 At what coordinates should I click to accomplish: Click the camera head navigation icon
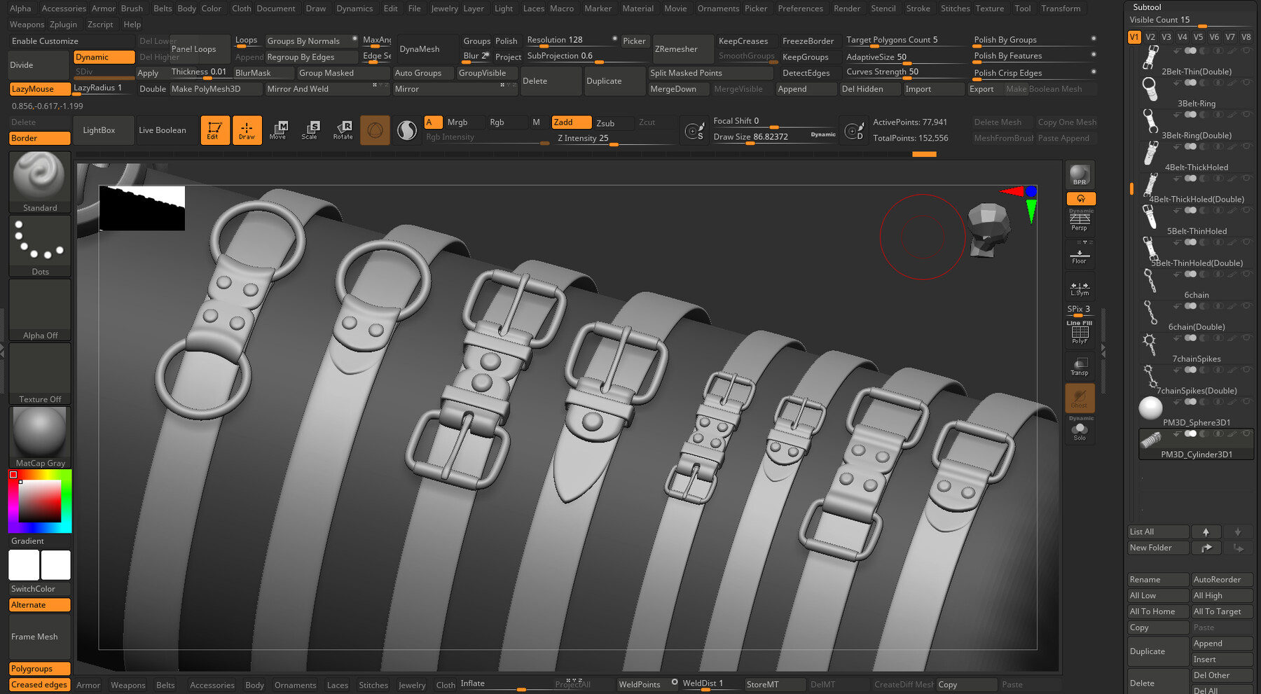pyautogui.click(x=988, y=229)
